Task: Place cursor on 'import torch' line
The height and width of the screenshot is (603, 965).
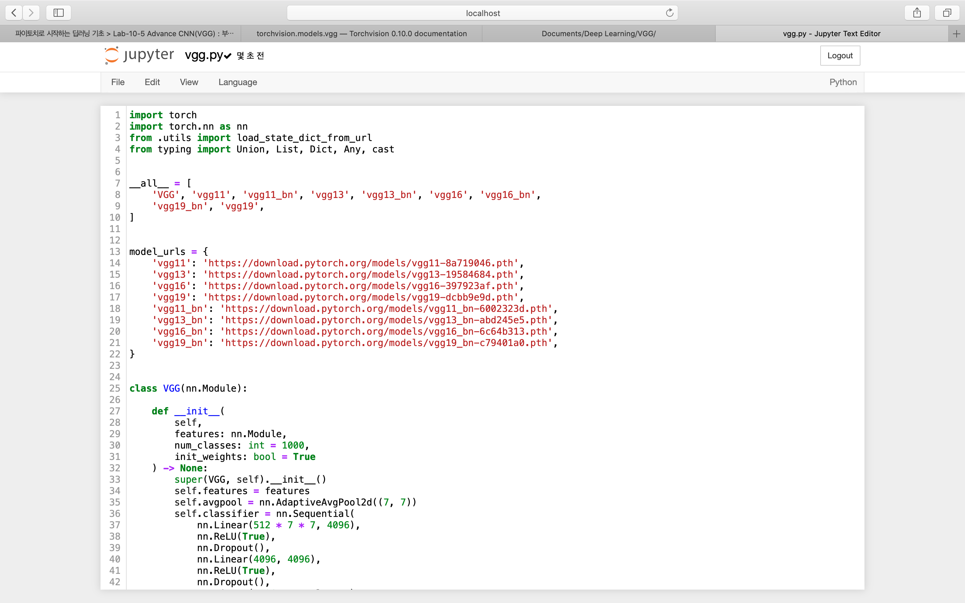Action: (x=163, y=115)
